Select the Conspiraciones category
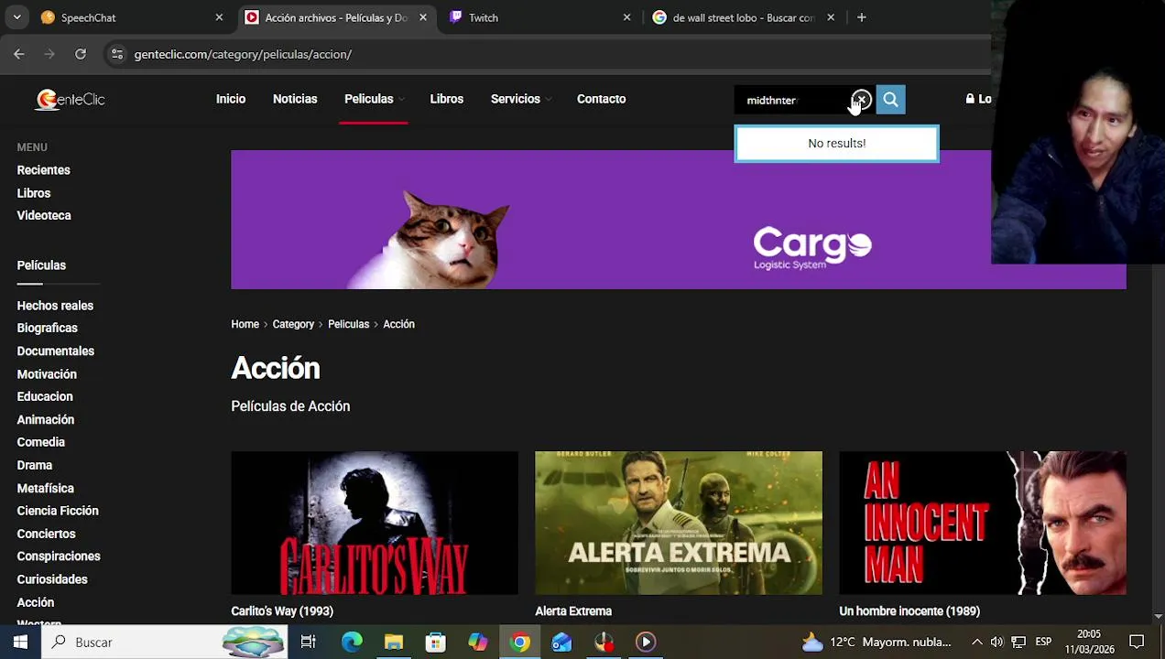Screen dimensions: 1165x659 (59, 556)
